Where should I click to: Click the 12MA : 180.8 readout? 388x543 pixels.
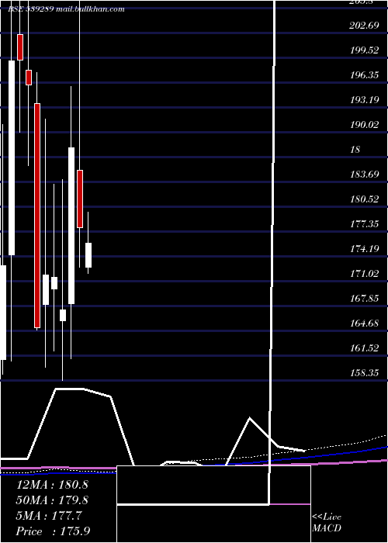[x=52, y=485]
